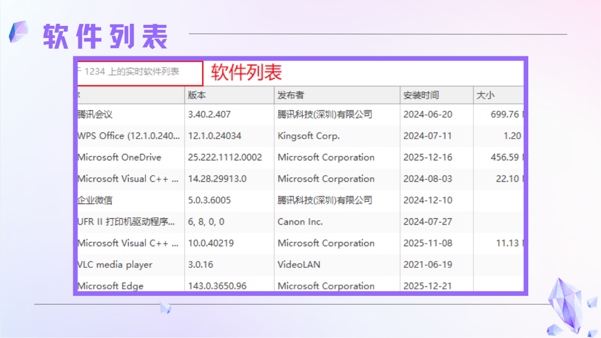Click the size value 22.10

point(508,179)
